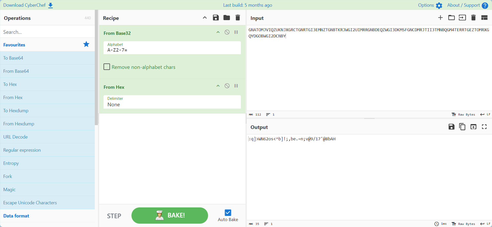Clear recipe using trash icon
The height and width of the screenshot is (227, 492).
238,18
